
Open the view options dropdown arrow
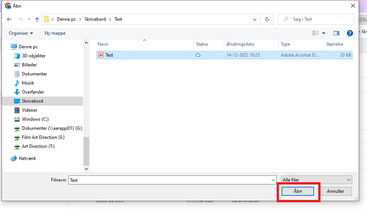point(324,33)
